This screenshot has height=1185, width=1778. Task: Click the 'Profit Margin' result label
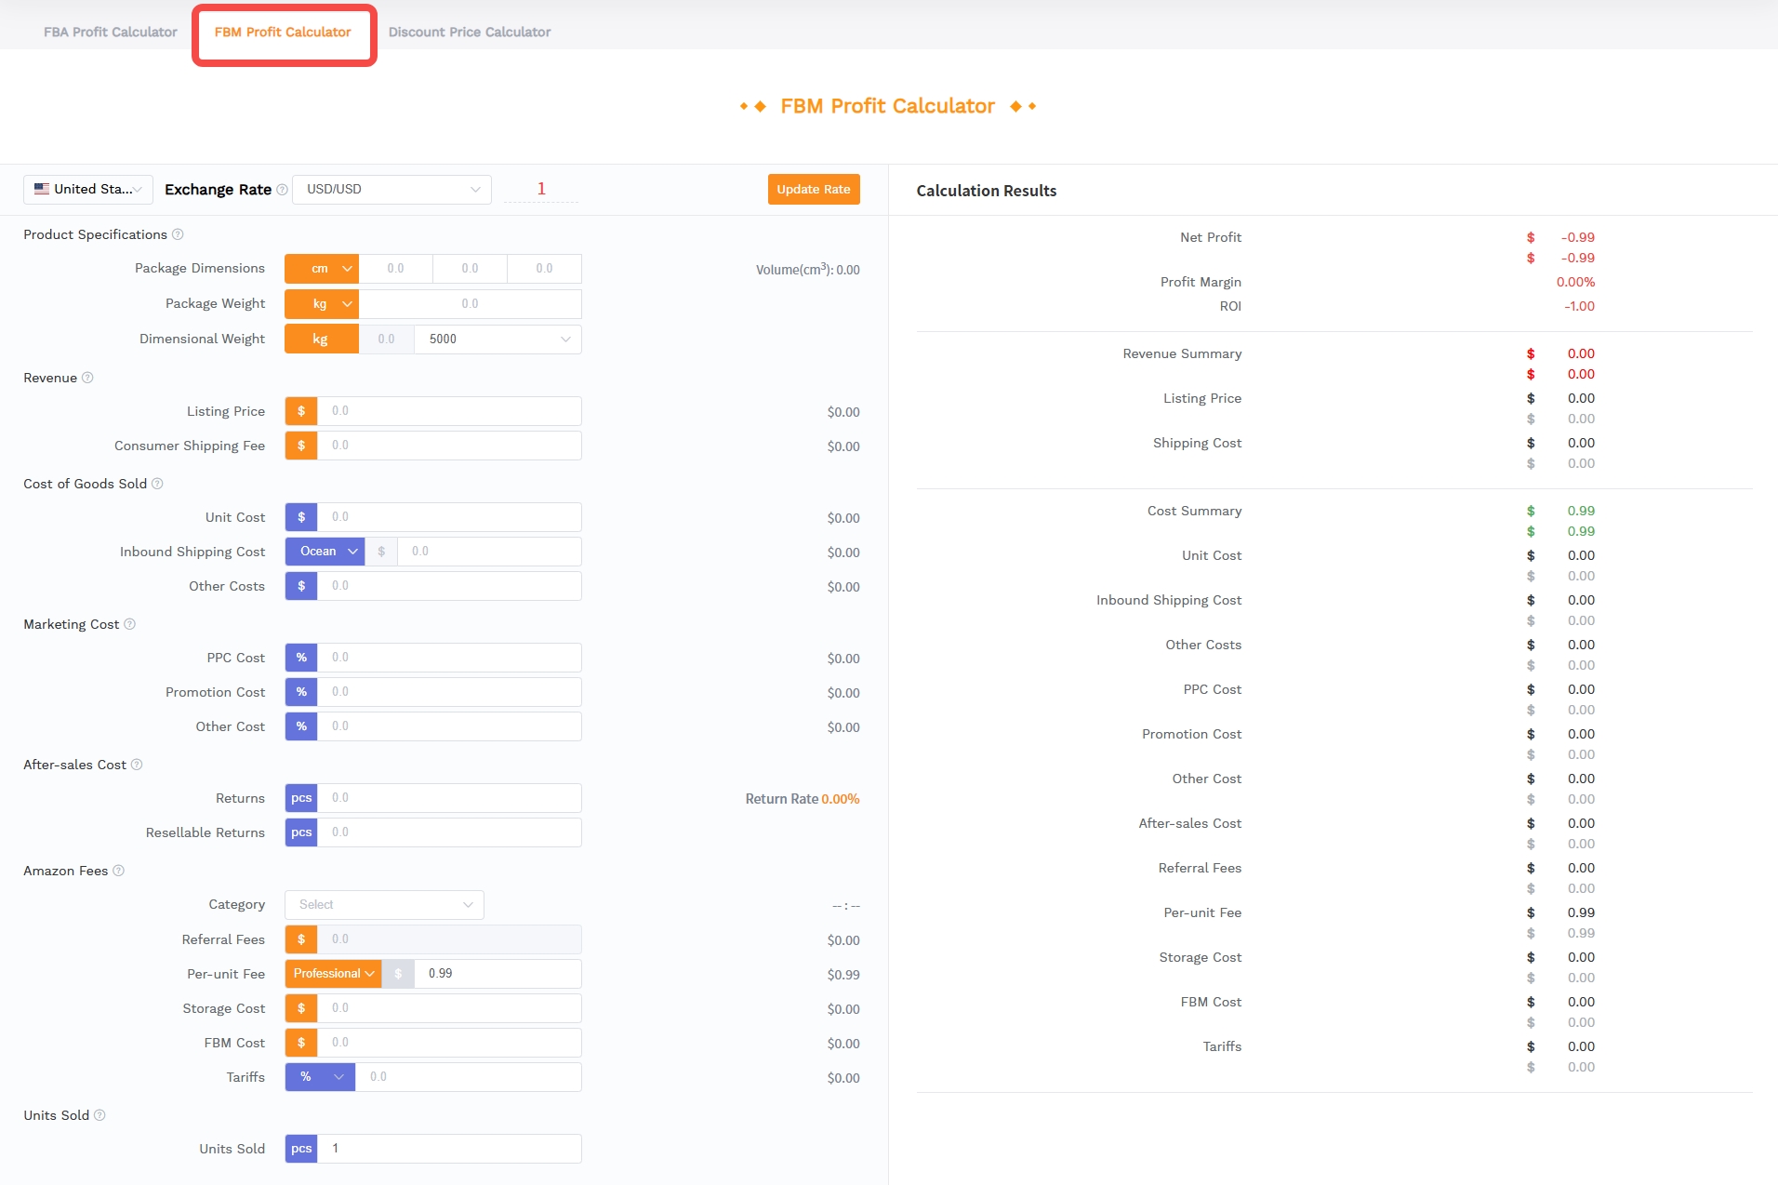(x=1201, y=282)
